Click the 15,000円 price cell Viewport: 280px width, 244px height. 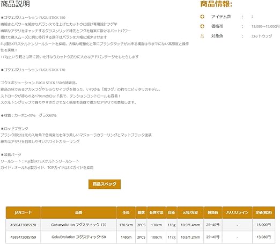[264, 225]
